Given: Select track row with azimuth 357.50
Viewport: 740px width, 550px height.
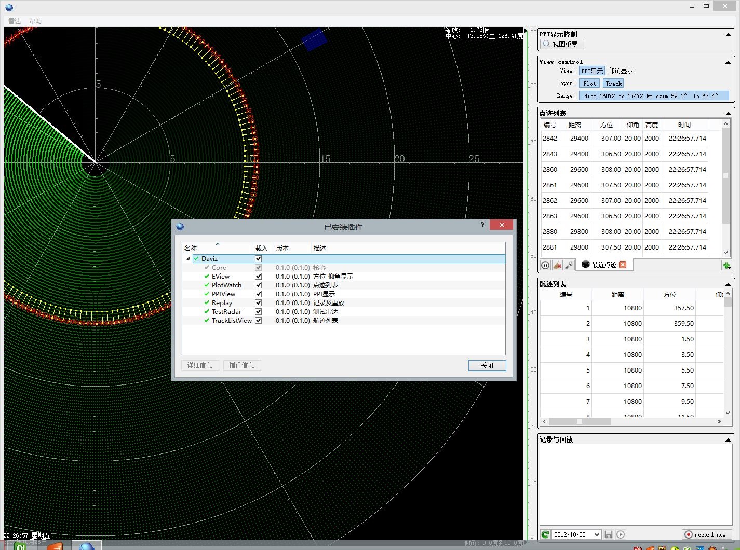Looking at the screenshot, I should (631, 308).
